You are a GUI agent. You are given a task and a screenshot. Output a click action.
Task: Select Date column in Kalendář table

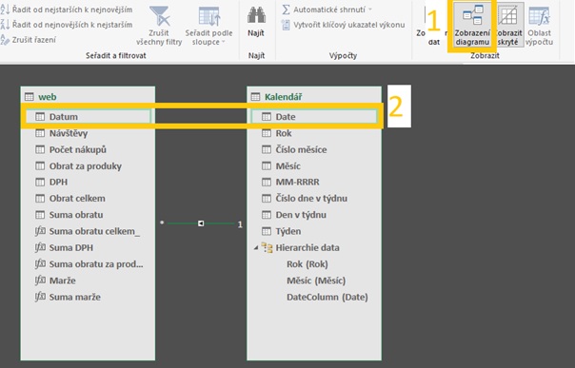[x=314, y=116]
